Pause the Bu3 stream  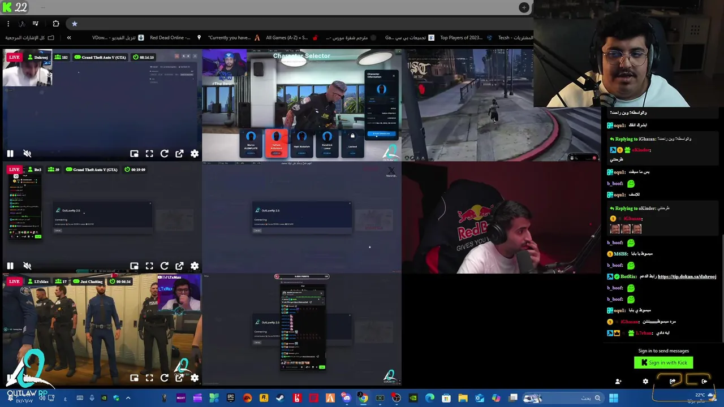(x=10, y=266)
